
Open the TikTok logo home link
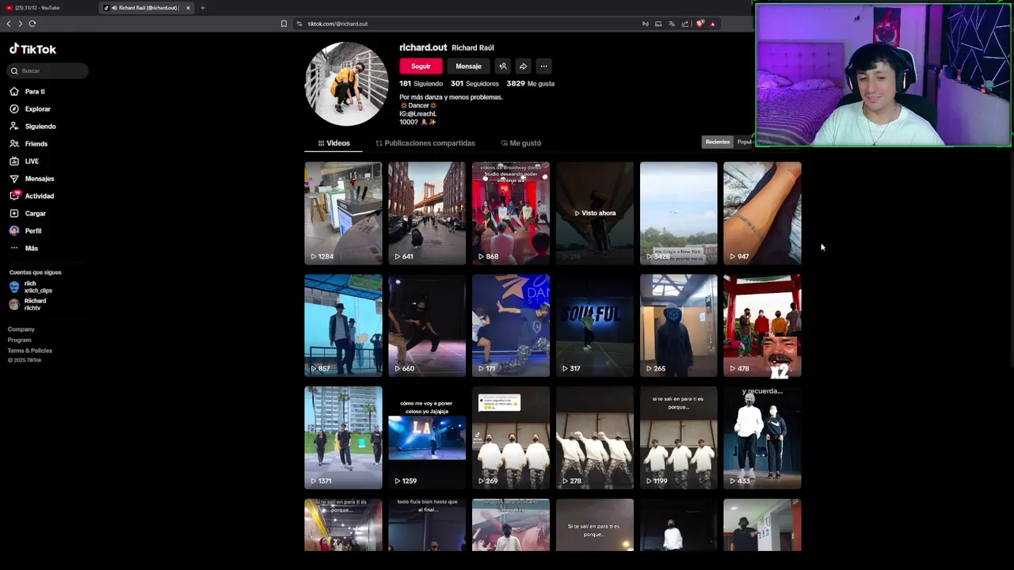pyautogui.click(x=32, y=49)
